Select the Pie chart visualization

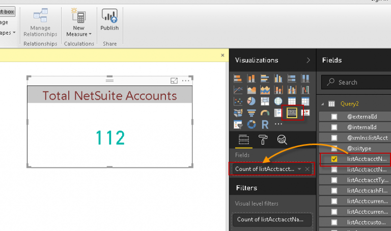point(252,101)
